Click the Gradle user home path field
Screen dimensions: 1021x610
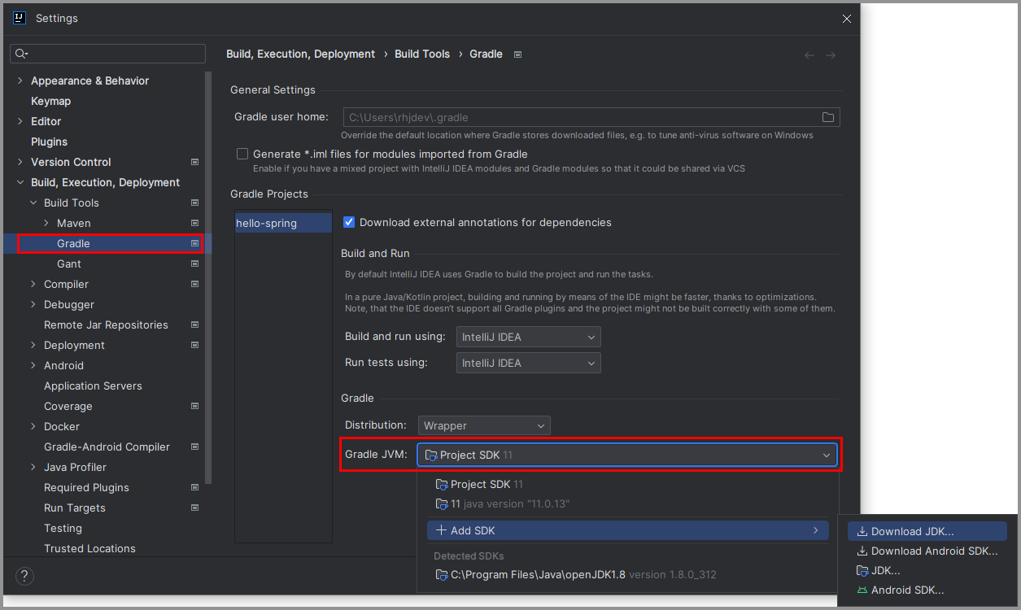(x=591, y=117)
